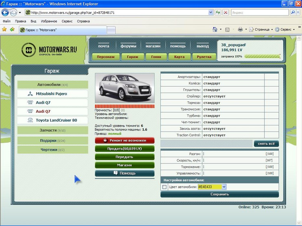The image size is (302, 226).
Task: Click the browser Forward arrow button
Action: pyautogui.click(x=13, y=13)
